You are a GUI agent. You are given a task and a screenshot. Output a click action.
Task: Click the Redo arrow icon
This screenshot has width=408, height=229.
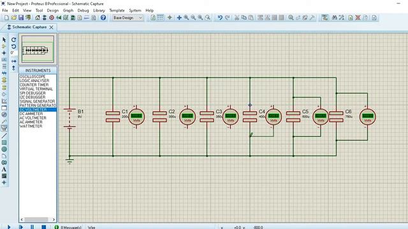pos(227,18)
